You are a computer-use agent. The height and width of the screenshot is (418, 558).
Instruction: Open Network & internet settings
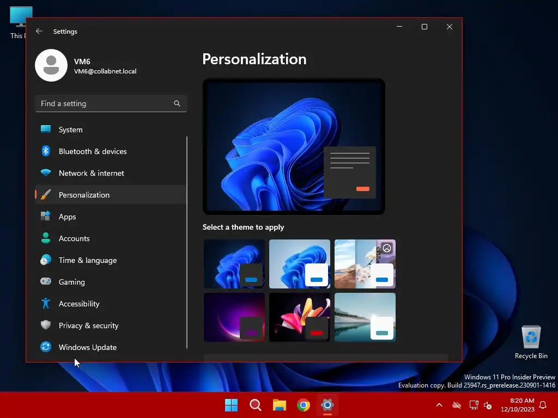[92, 173]
